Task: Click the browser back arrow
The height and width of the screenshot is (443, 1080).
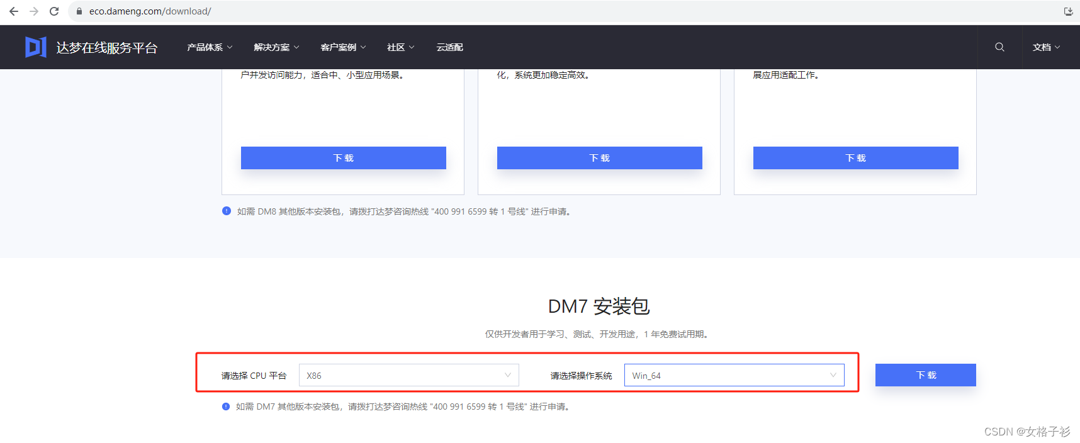Action: pos(14,11)
